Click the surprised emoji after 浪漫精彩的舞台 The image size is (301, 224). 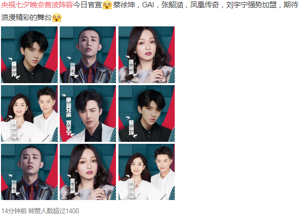pos(57,18)
